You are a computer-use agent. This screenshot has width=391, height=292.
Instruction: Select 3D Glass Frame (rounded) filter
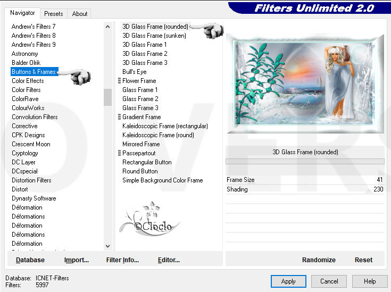point(155,27)
